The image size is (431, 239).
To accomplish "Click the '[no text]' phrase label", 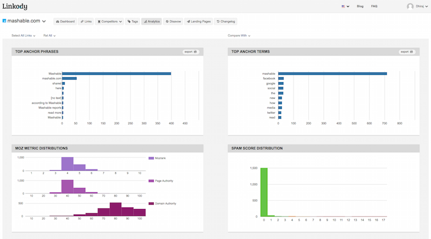I will click(56, 98).
